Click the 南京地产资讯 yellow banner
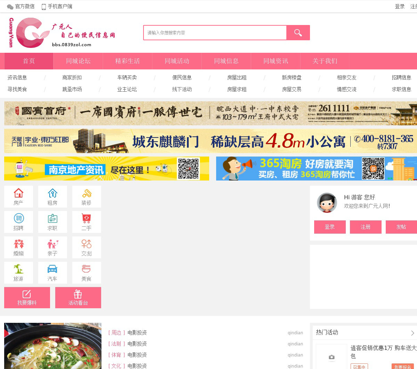This screenshot has width=417, height=369. coord(107,168)
